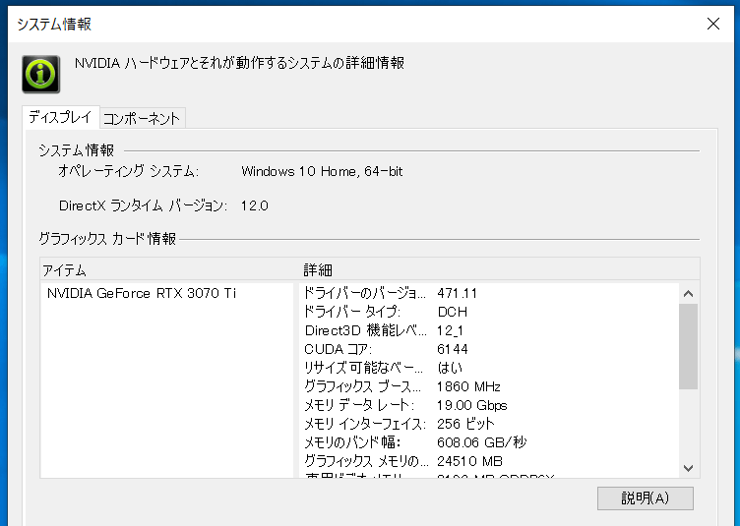Select the 608.06 GB/秒 value
This screenshot has height=526, width=740.
[x=481, y=442]
